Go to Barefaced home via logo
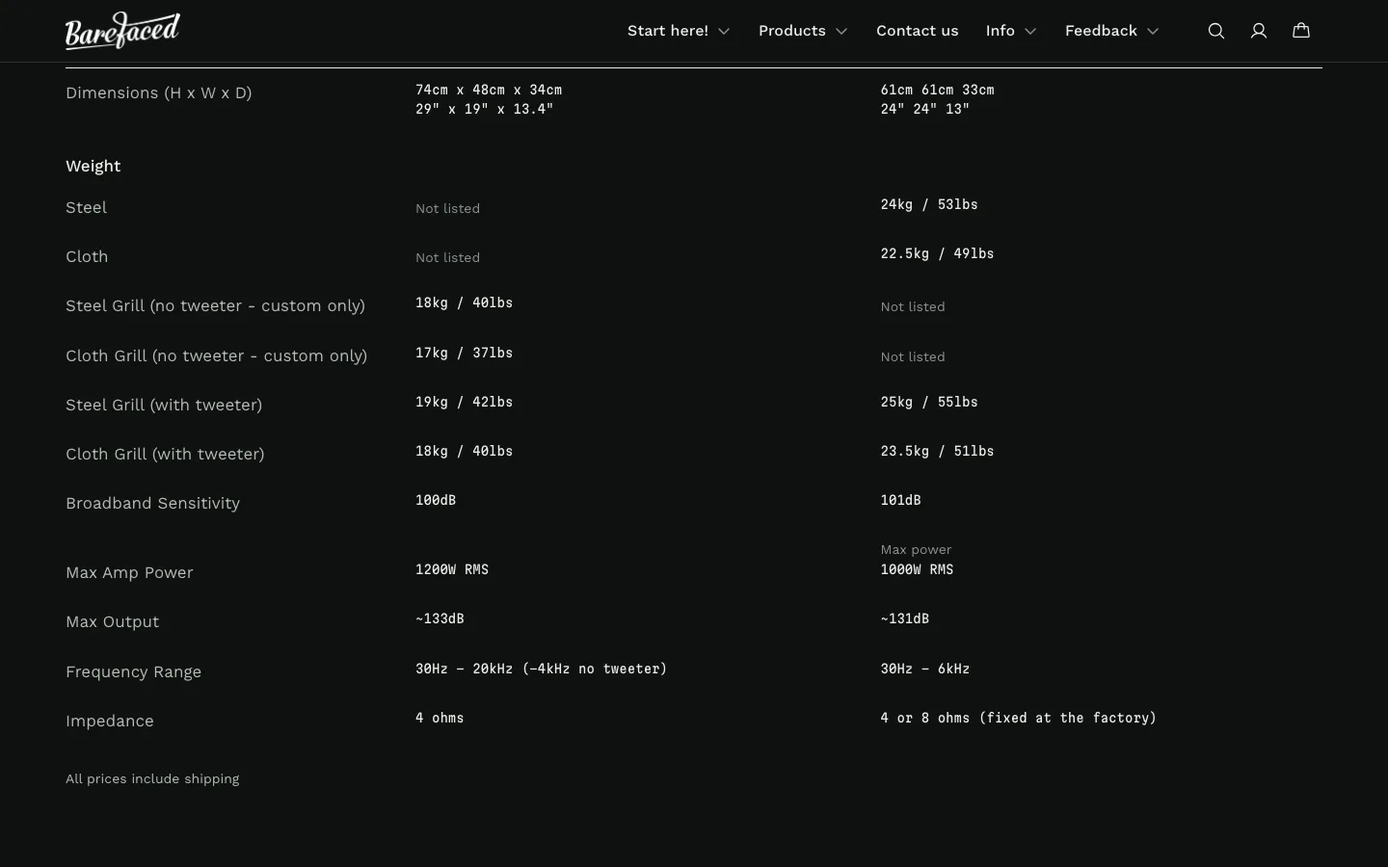 pos(122,31)
